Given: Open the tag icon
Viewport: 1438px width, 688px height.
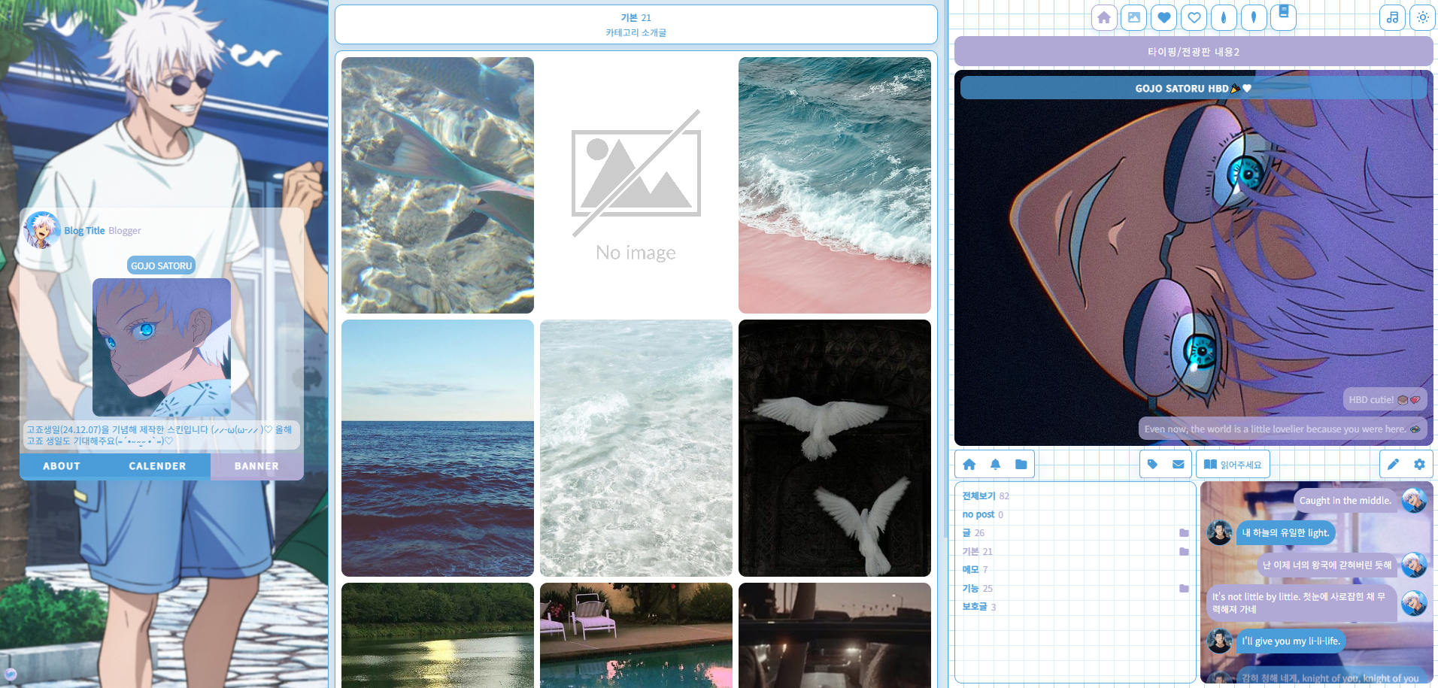Looking at the screenshot, I should pyautogui.click(x=1153, y=465).
